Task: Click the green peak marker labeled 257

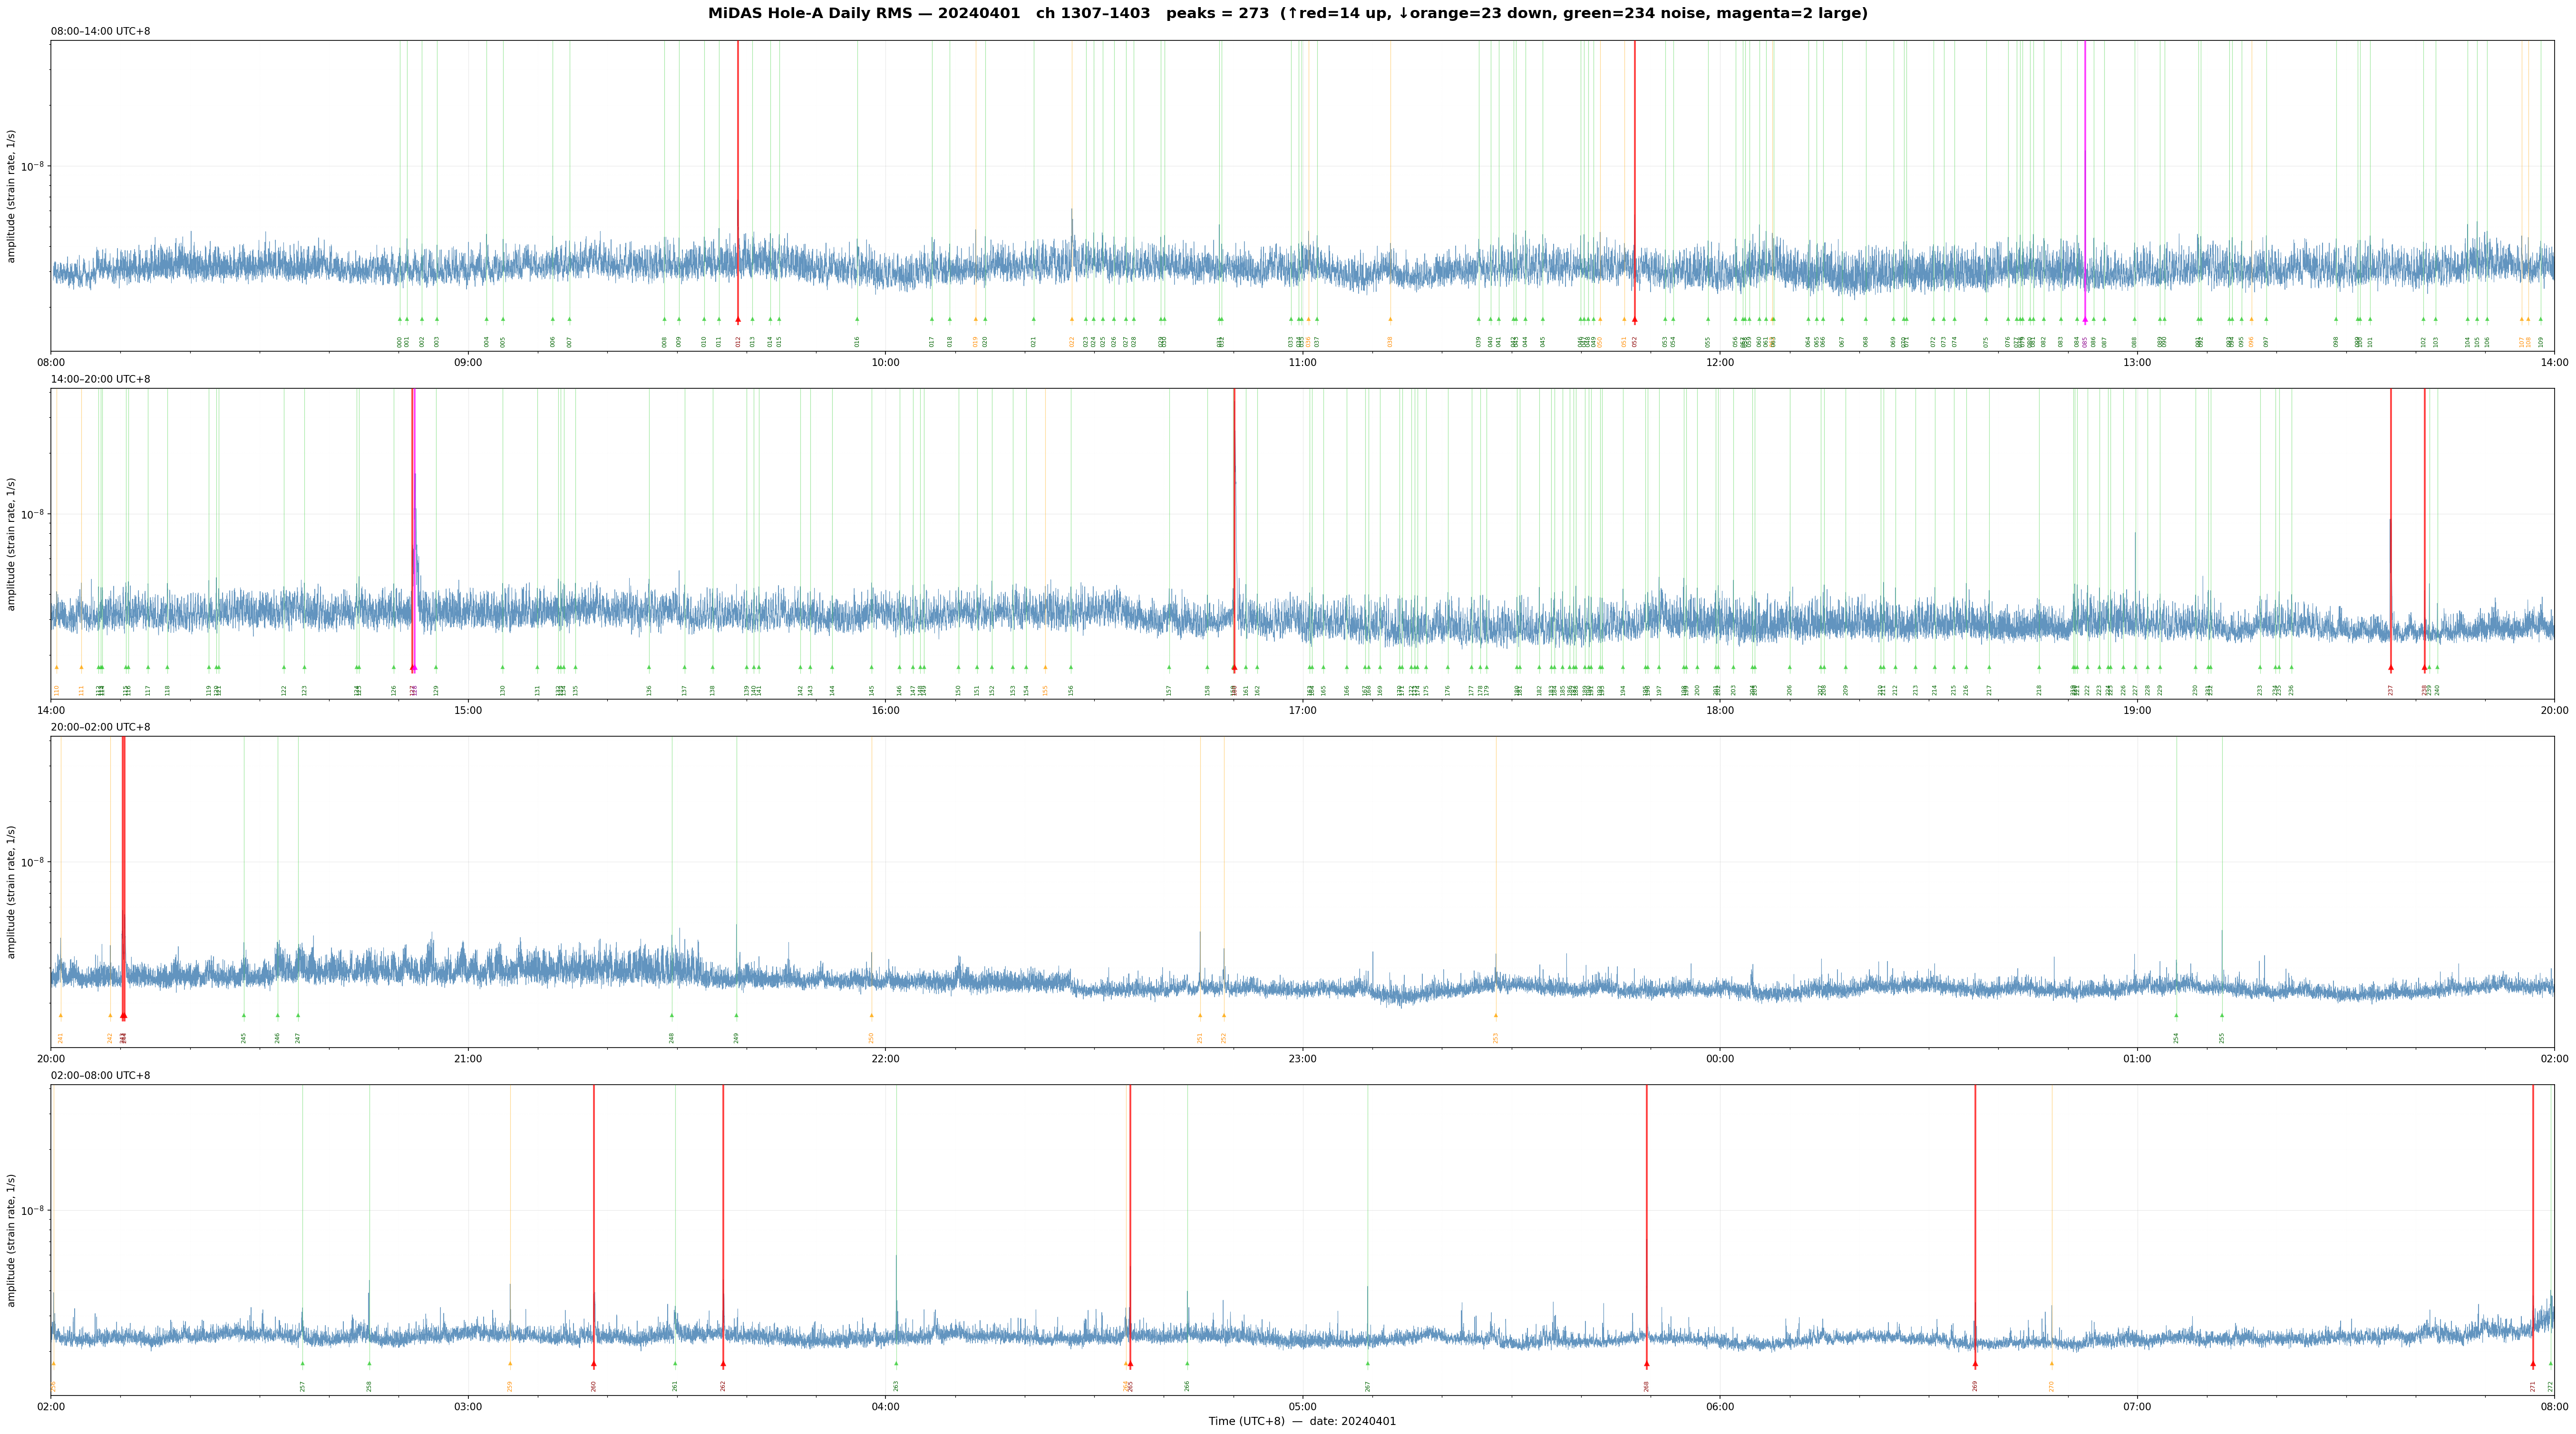Action: tap(302, 1363)
